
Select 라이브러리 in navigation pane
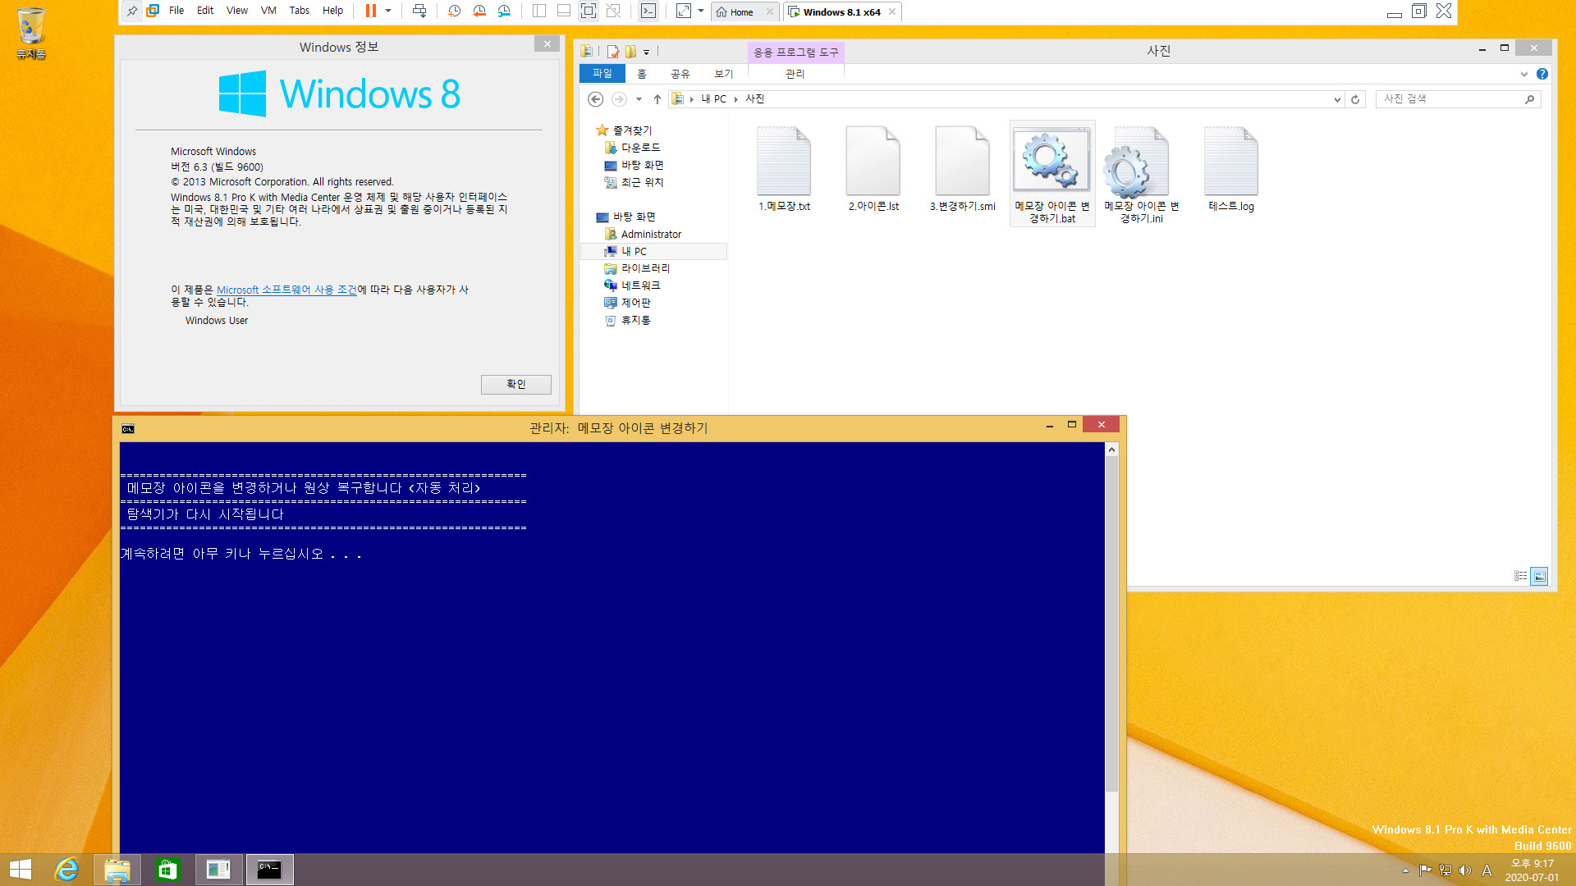[645, 268]
